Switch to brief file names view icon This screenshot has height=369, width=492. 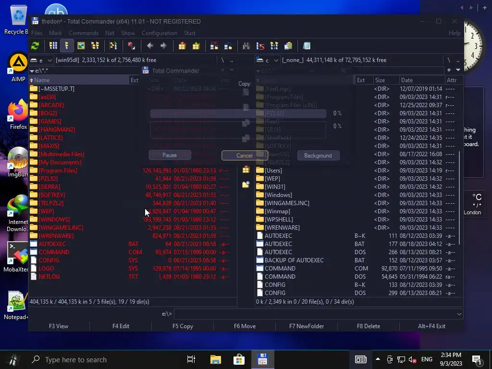(53, 46)
